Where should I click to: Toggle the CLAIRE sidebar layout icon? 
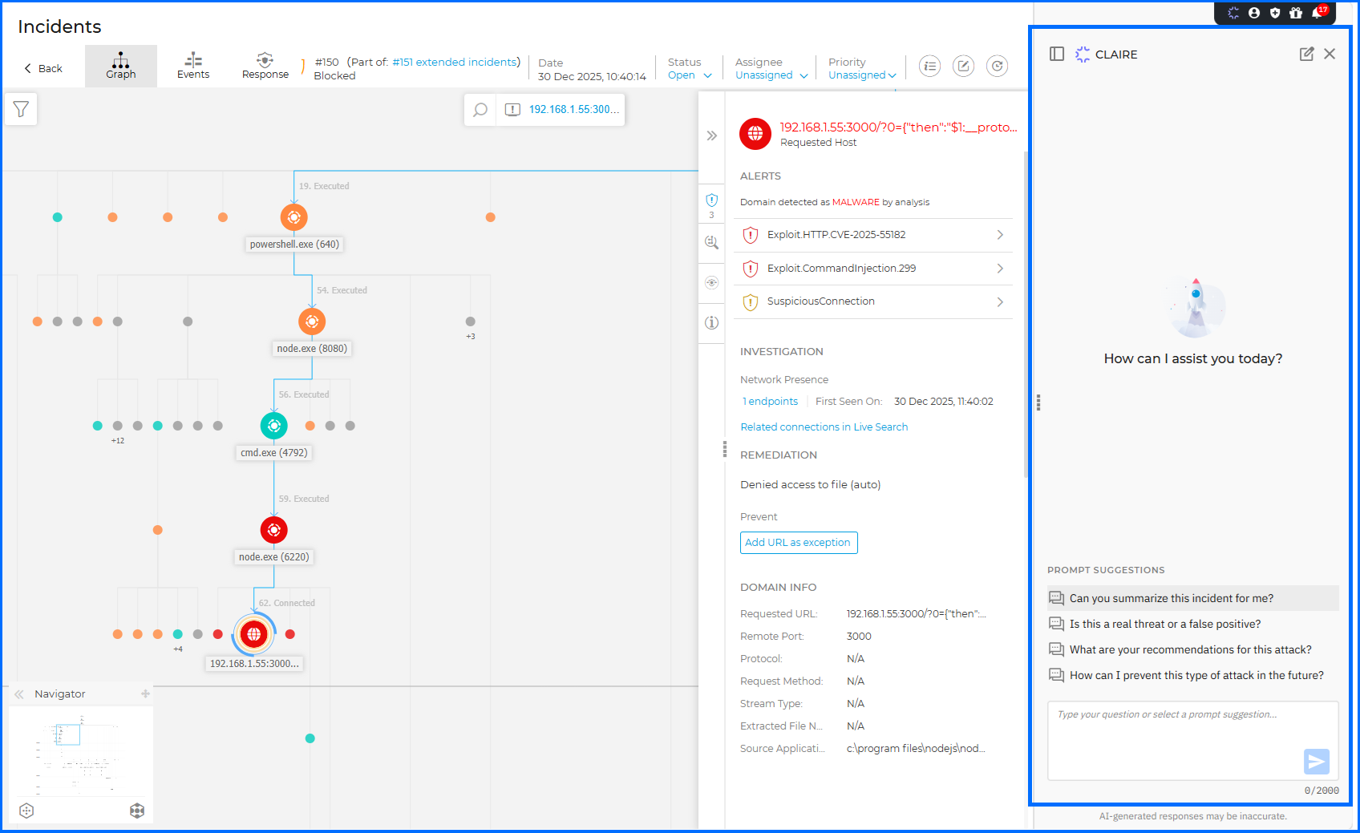1057,54
